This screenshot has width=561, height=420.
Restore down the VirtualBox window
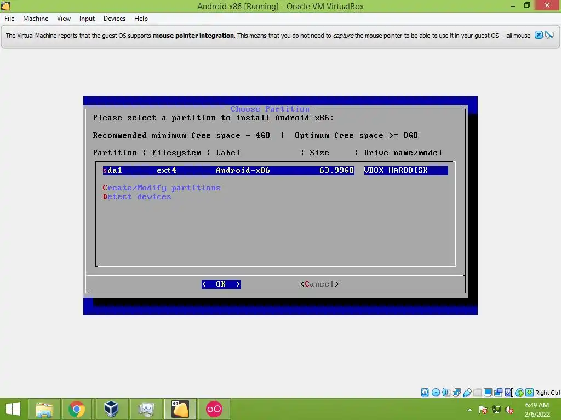pyautogui.click(x=526, y=5)
